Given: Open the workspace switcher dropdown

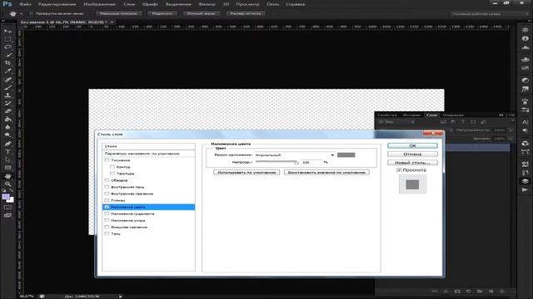Looking at the screenshot, I should (490, 14).
